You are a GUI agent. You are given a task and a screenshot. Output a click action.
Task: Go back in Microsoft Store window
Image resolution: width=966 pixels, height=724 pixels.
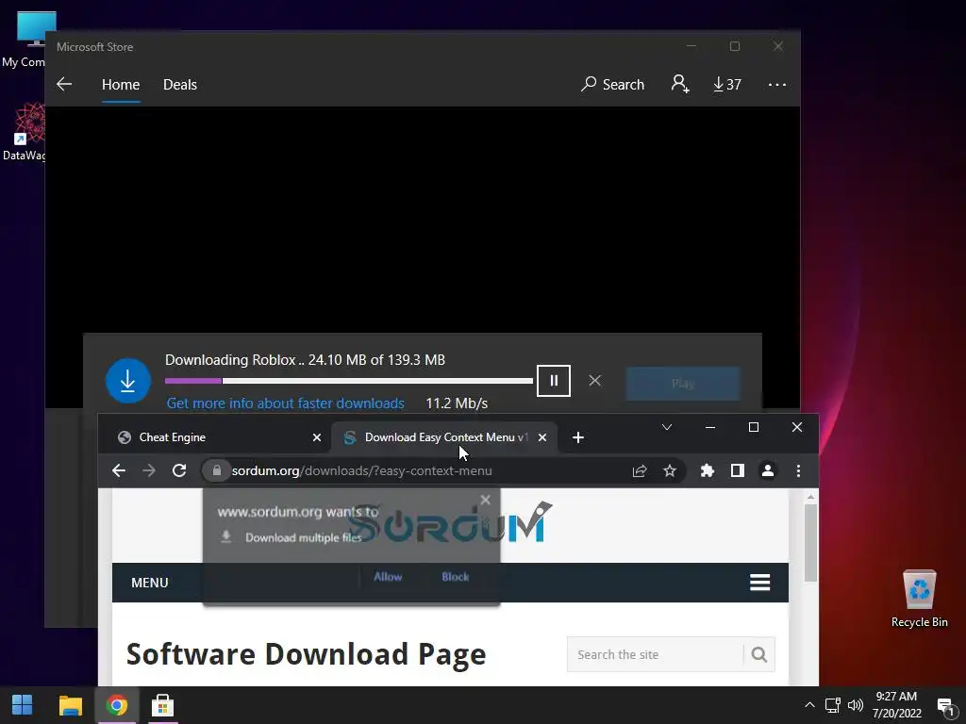(64, 84)
